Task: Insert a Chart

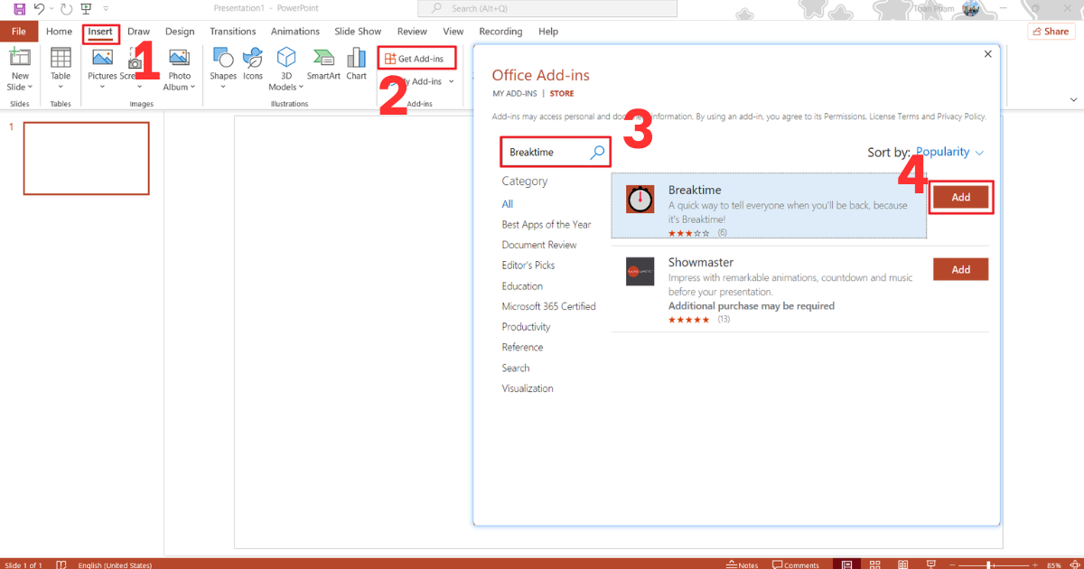Action: coord(357,65)
